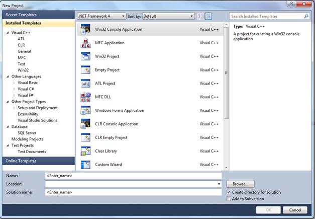The width and height of the screenshot is (315, 219).
Task: Enable Add to Subversion checkbox
Action: click(229, 199)
